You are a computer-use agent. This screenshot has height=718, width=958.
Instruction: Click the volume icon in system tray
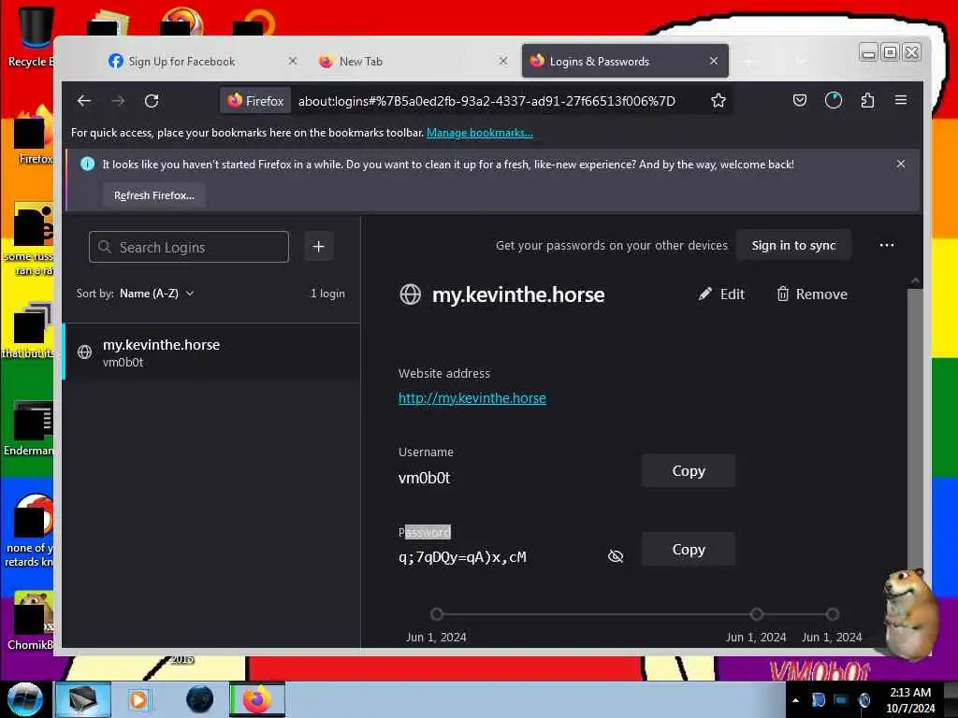(x=864, y=700)
